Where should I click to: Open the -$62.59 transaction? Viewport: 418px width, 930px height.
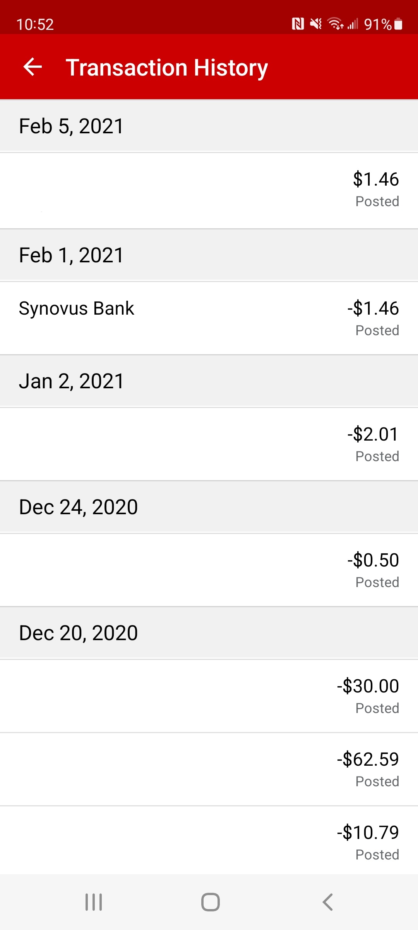point(209,769)
